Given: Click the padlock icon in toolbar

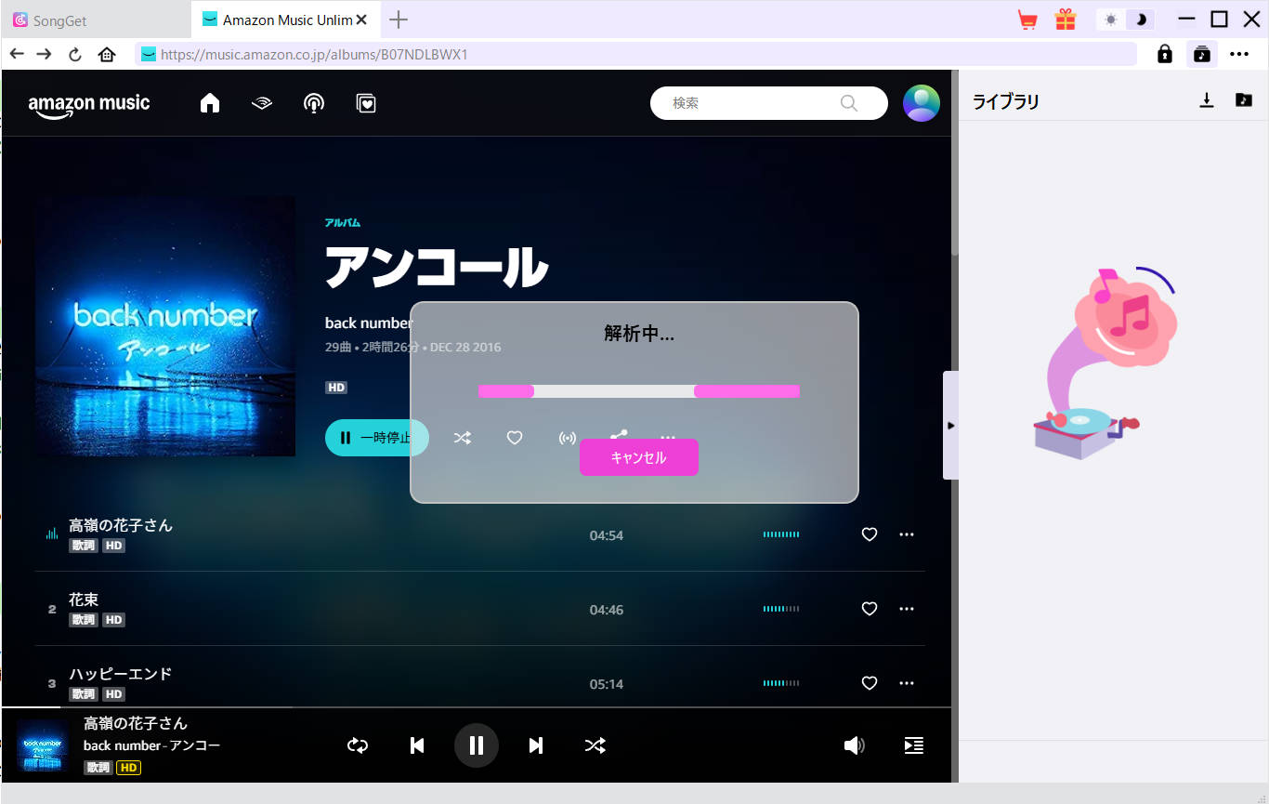Looking at the screenshot, I should (1165, 54).
